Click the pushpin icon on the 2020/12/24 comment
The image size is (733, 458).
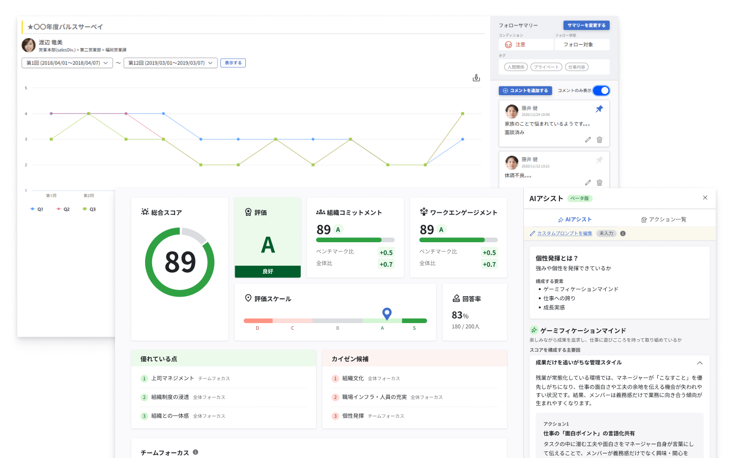599,109
